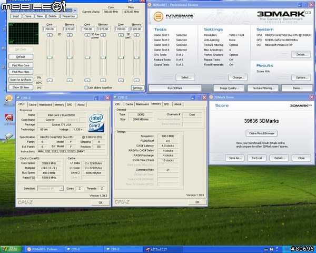
Task: Open Texture Filtering in 3DMark03
Action: coord(263,88)
